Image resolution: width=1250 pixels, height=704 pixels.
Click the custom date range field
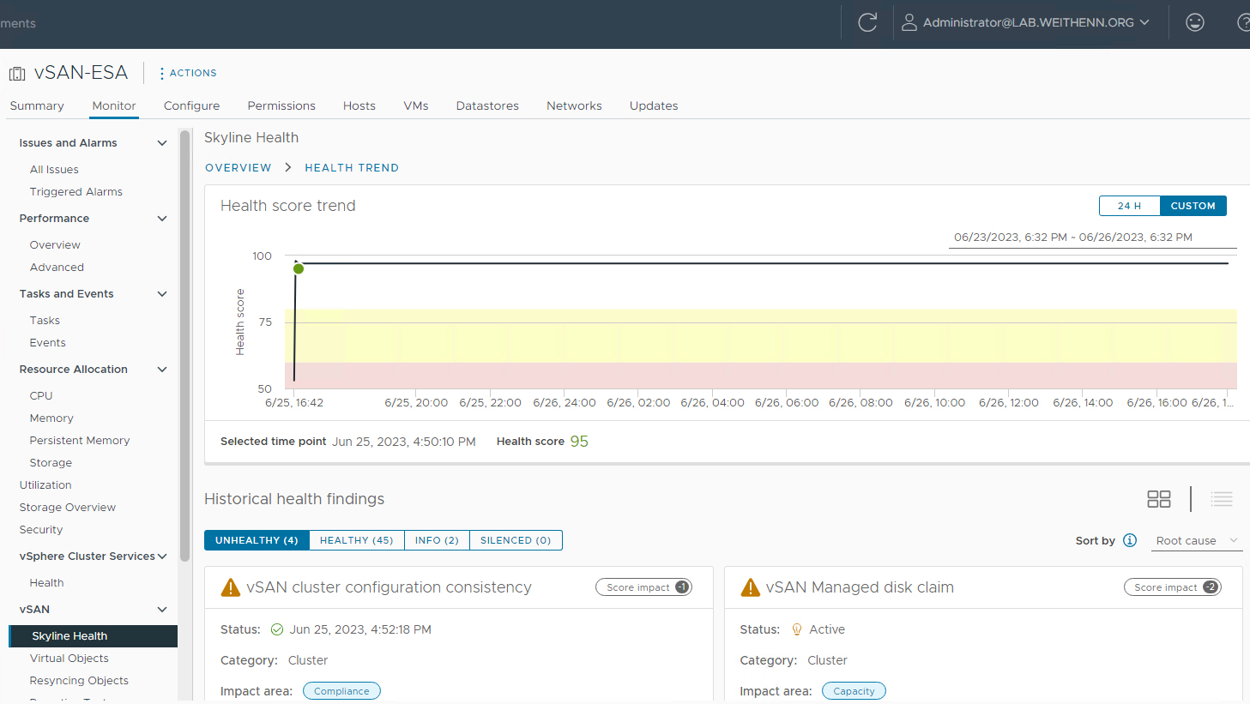coord(1092,238)
